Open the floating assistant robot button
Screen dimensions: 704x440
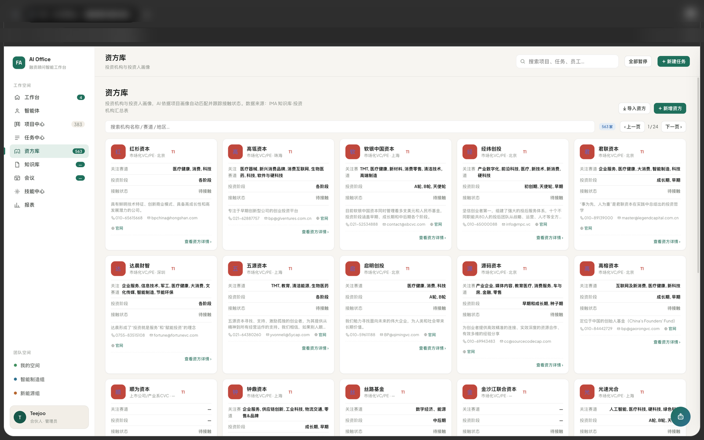[680, 416]
